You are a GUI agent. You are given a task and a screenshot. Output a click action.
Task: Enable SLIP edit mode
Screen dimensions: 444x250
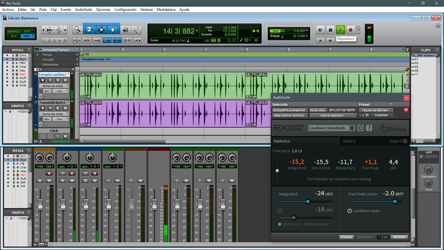pyautogui.click(x=14, y=36)
